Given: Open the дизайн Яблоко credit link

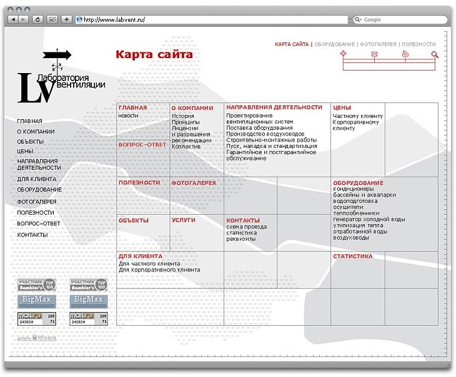Looking at the screenshot, I should click(x=37, y=338).
